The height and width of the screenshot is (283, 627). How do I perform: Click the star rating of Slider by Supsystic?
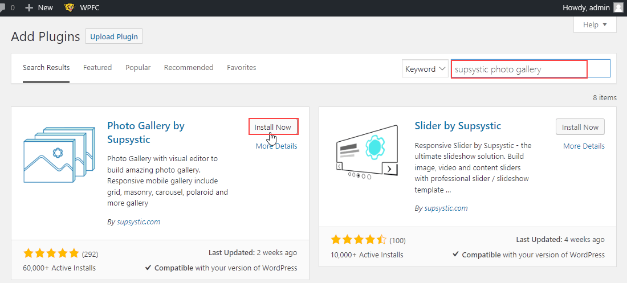359,240
